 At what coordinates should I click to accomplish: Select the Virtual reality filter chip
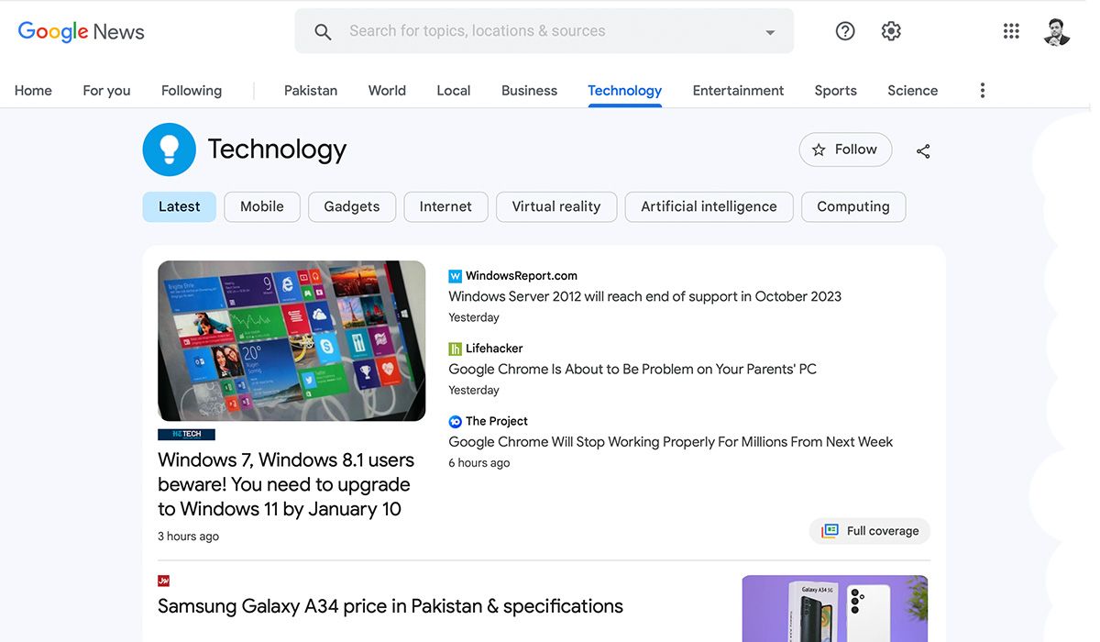click(x=556, y=206)
